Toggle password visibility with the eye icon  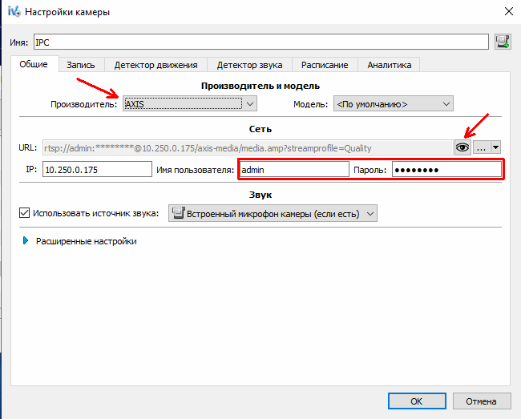(462, 147)
